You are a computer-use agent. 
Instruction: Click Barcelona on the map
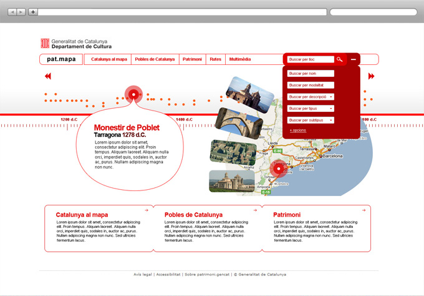tap(332, 156)
